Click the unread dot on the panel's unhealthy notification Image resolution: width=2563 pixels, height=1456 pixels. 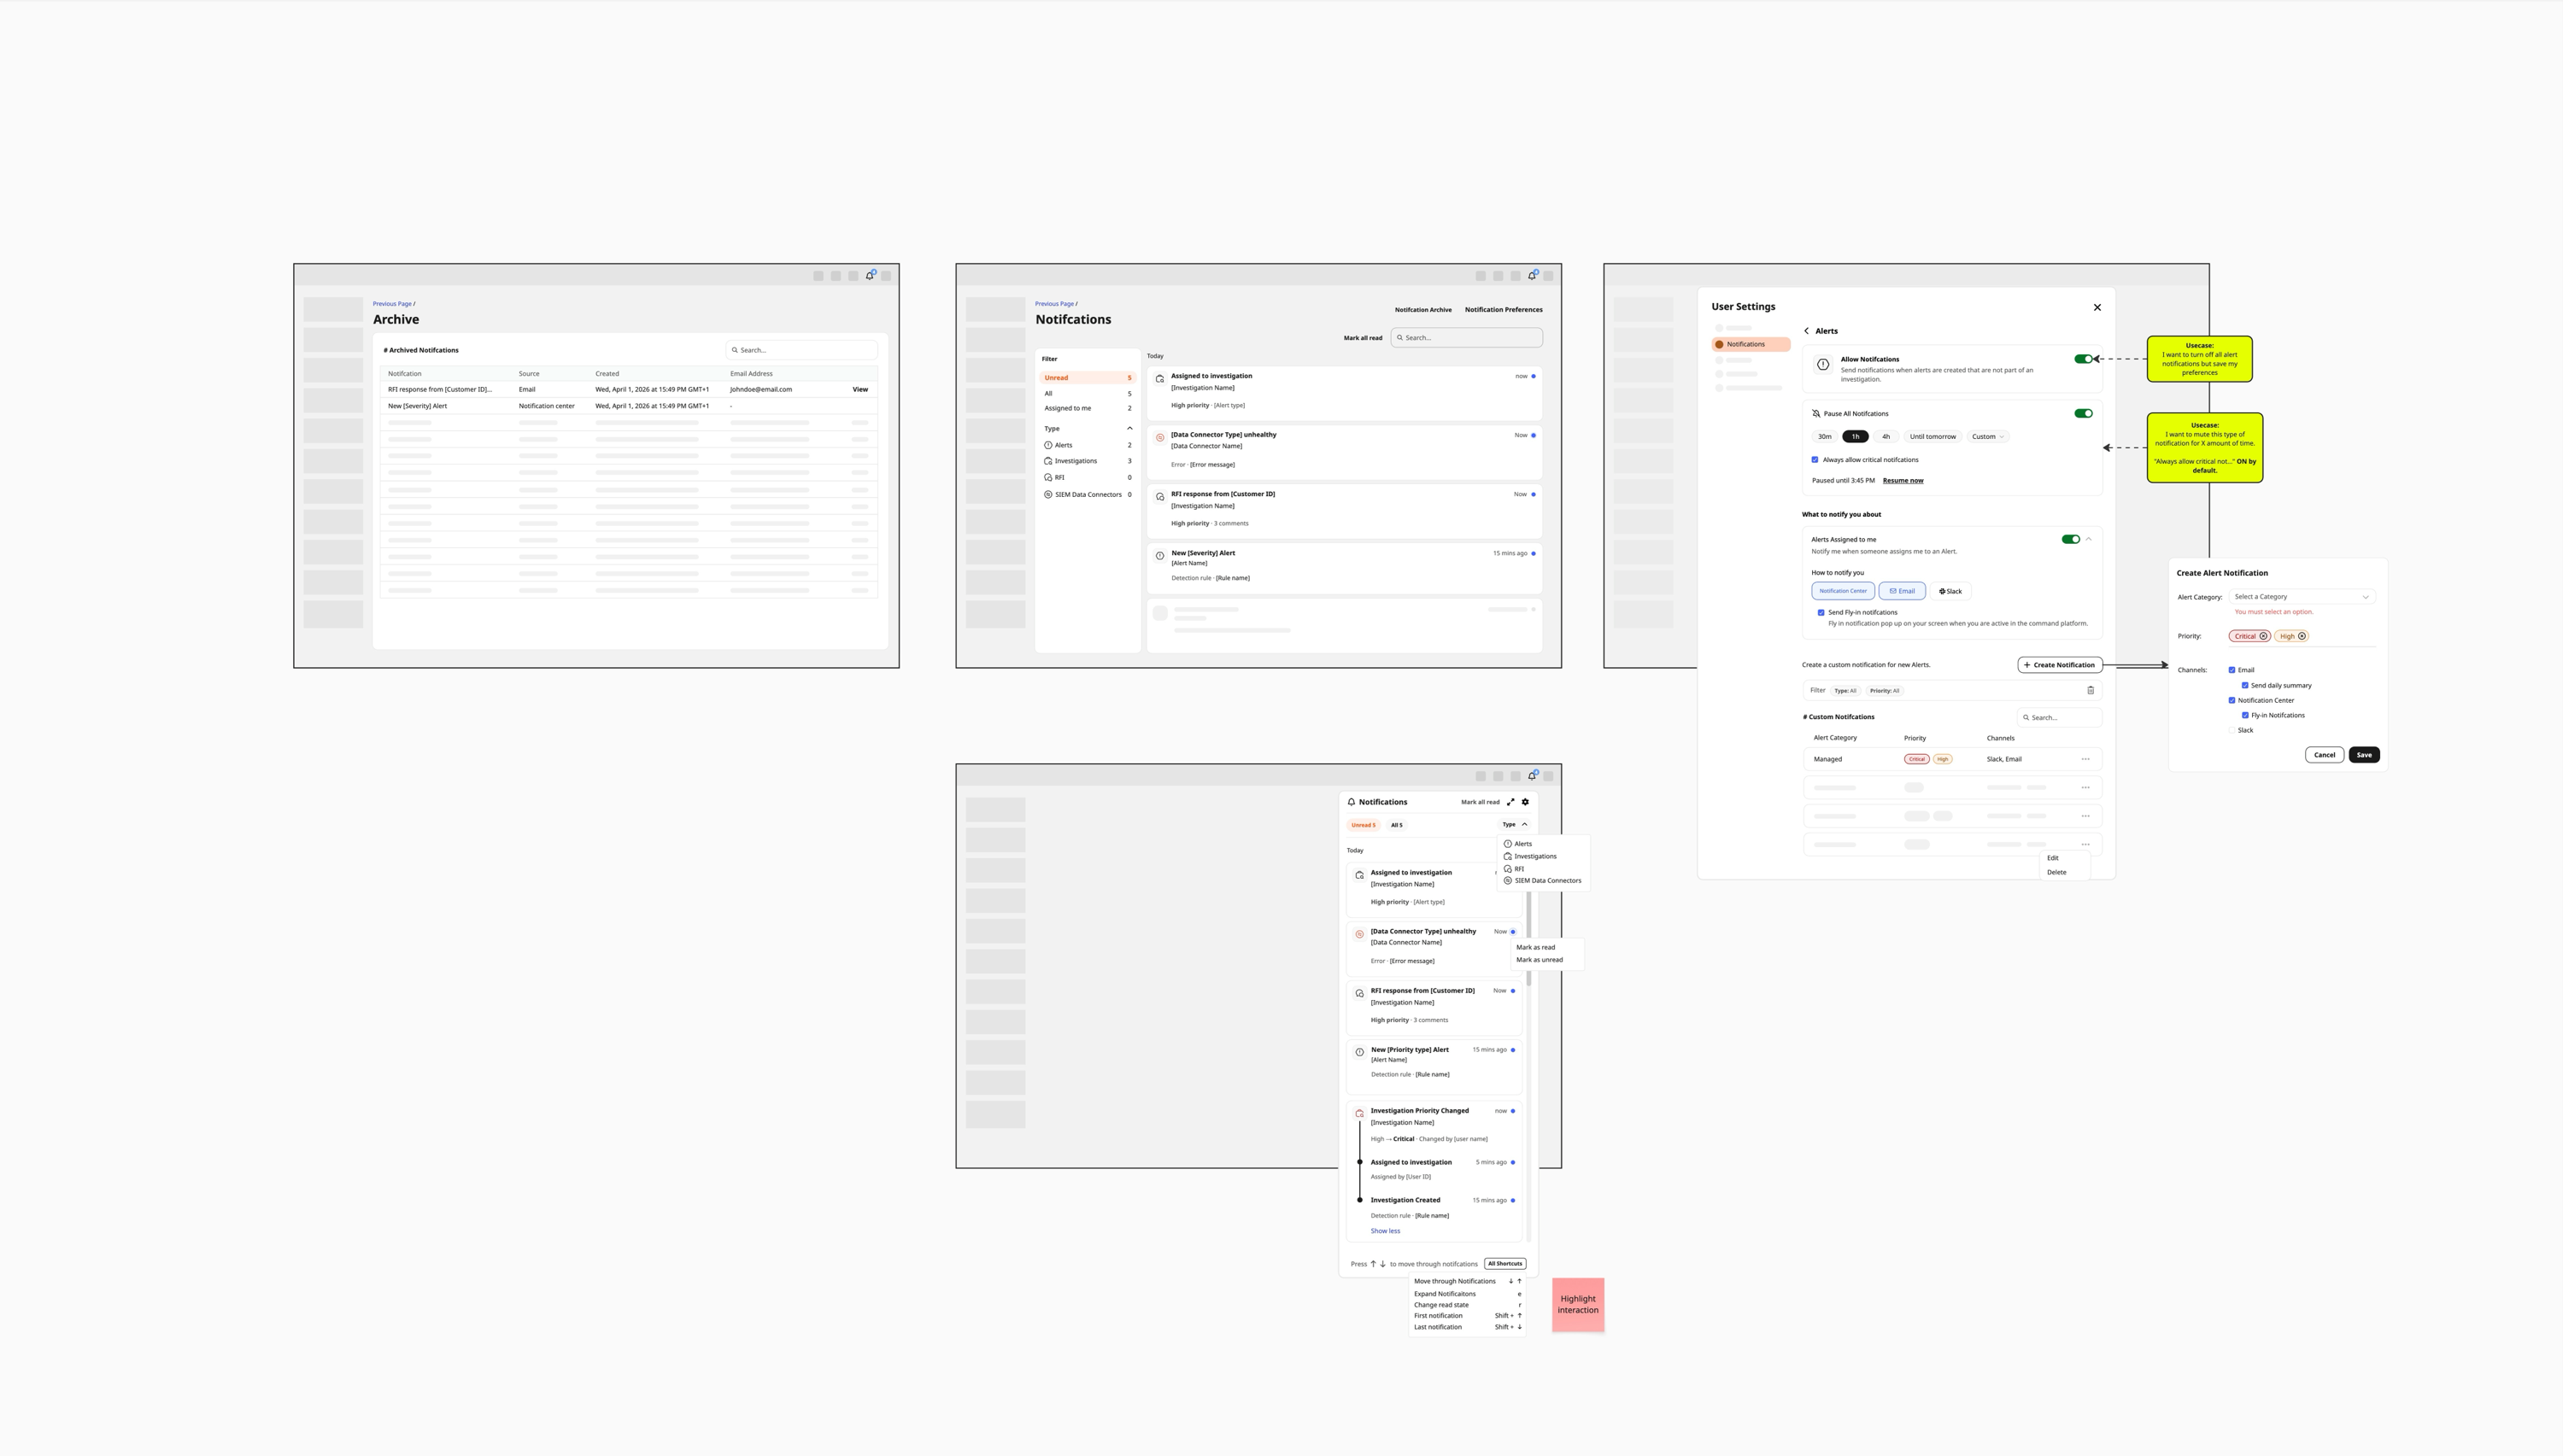pyautogui.click(x=1512, y=932)
